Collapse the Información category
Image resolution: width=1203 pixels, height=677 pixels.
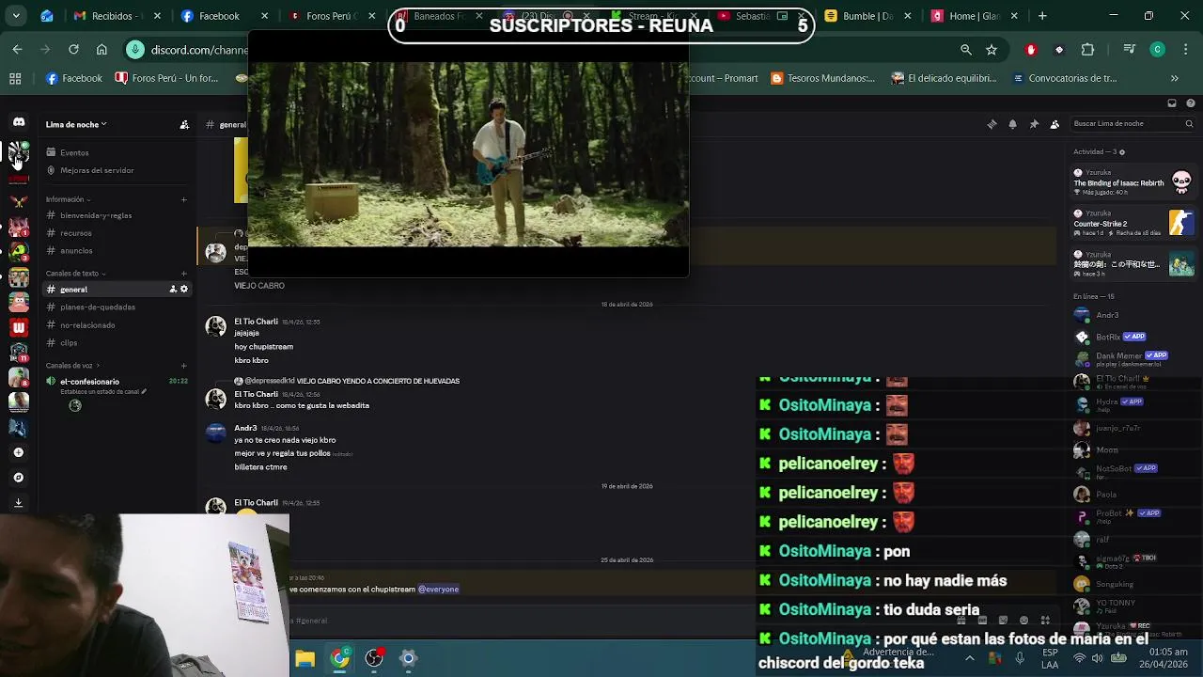[x=69, y=199]
